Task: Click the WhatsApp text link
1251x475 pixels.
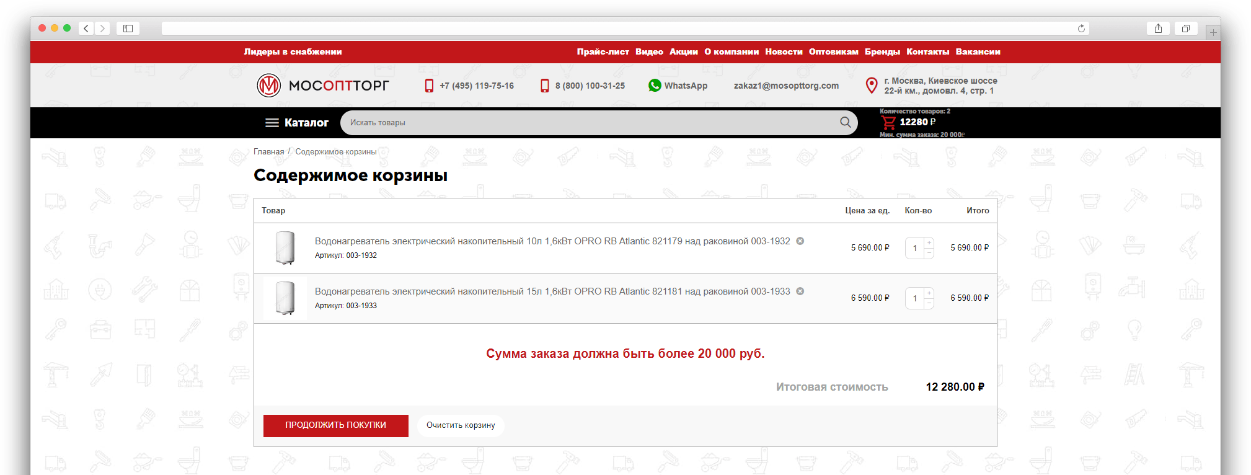Action: click(x=686, y=86)
